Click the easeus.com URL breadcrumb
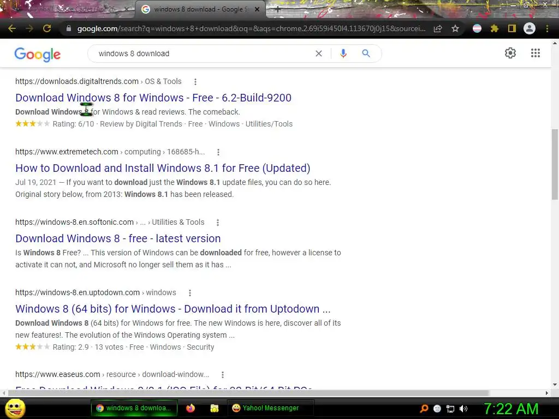Viewport: 559px width, 419px height. click(112, 374)
